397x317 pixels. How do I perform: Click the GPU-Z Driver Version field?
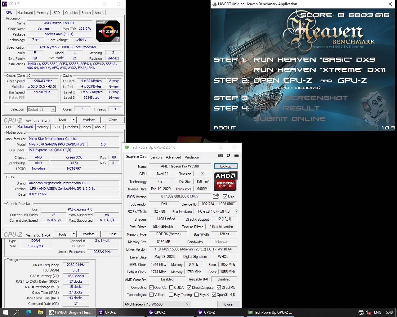193,249
